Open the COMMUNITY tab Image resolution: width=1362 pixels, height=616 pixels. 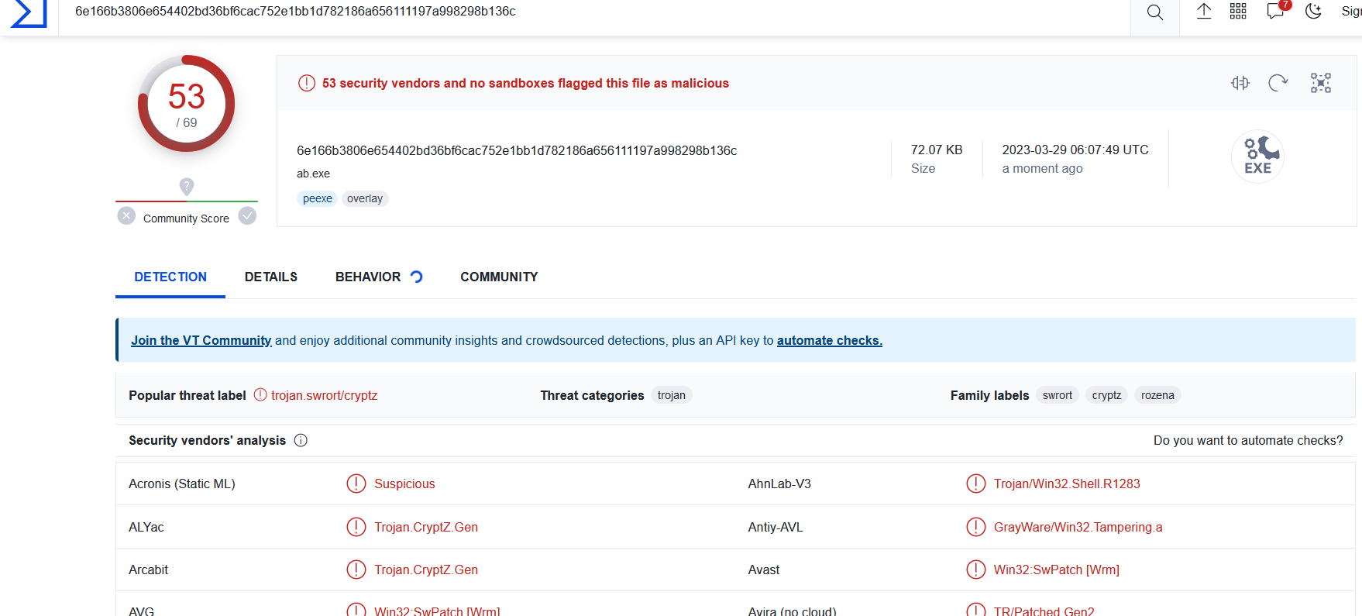[499, 277]
